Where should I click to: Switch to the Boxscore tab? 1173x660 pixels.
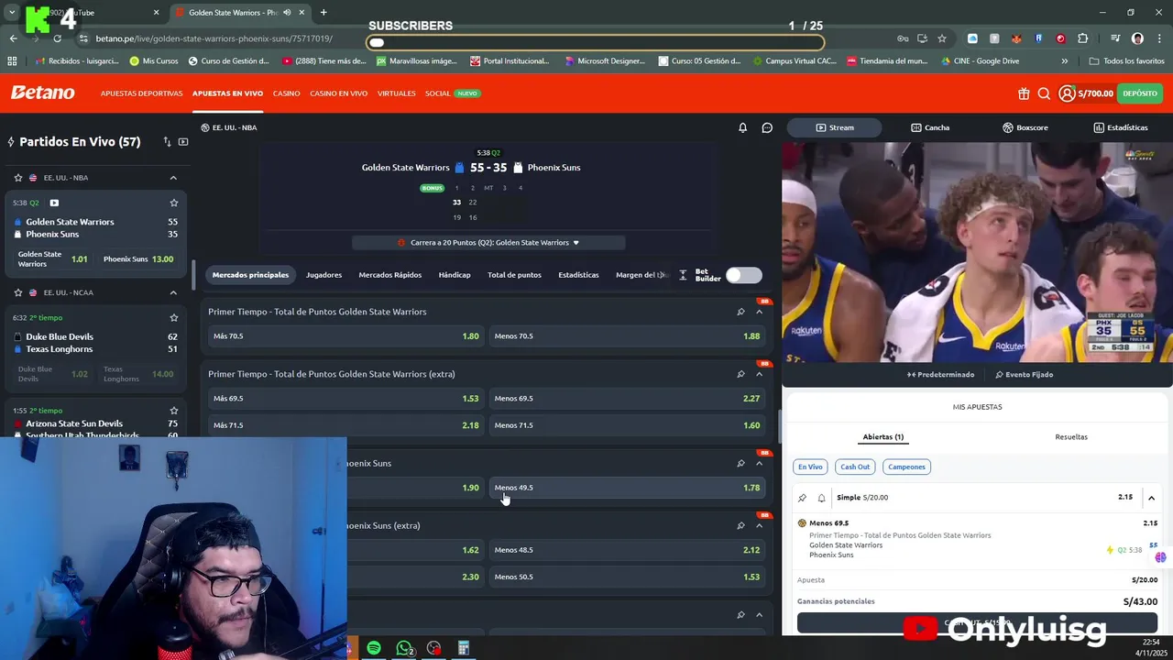1025,127
